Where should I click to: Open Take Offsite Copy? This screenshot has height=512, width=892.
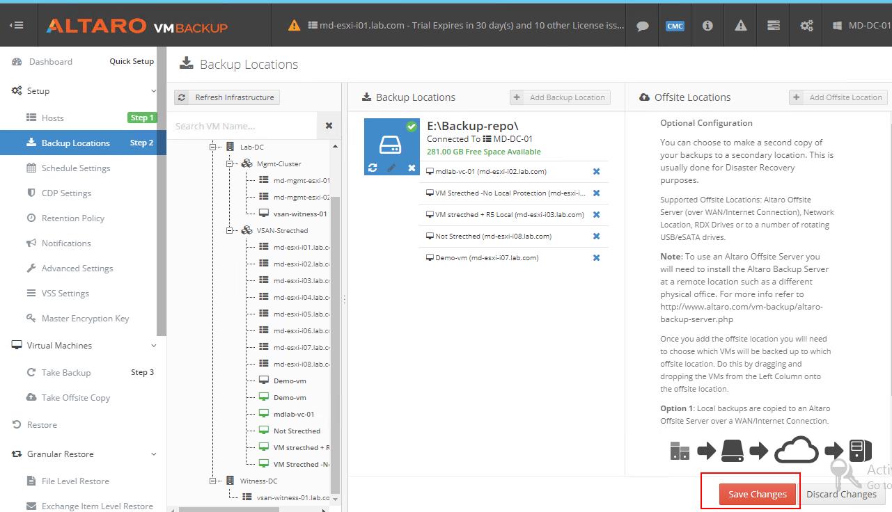point(76,398)
